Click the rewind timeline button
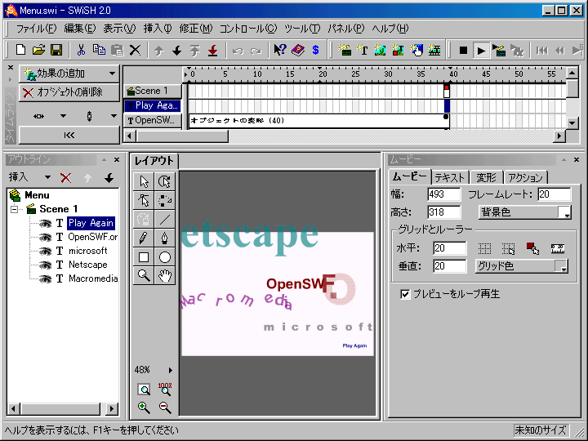This screenshot has width=588, height=441. pyautogui.click(x=69, y=136)
